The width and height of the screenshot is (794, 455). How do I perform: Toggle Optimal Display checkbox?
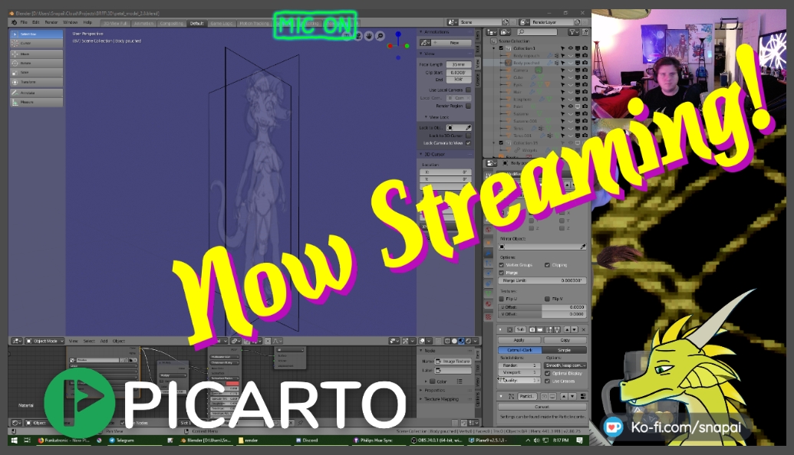click(548, 373)
